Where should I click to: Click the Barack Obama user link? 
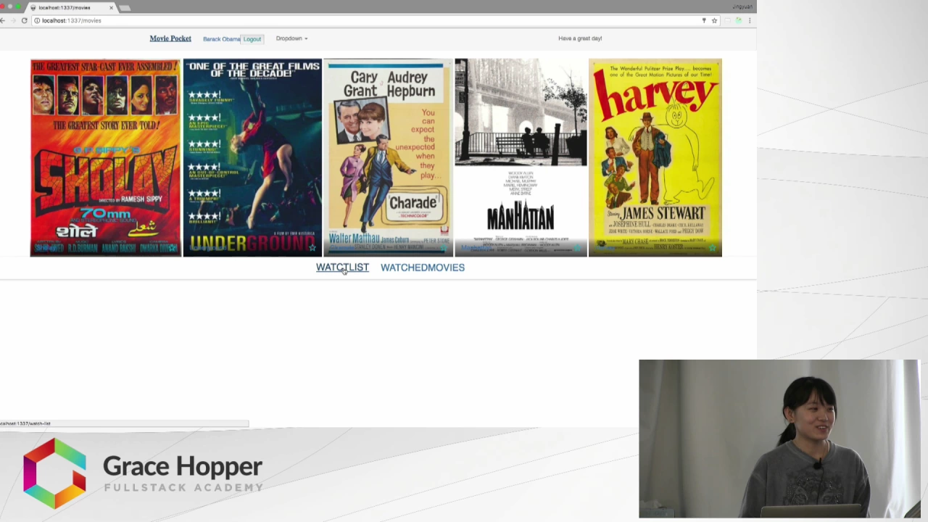click(x=221, y=39)
